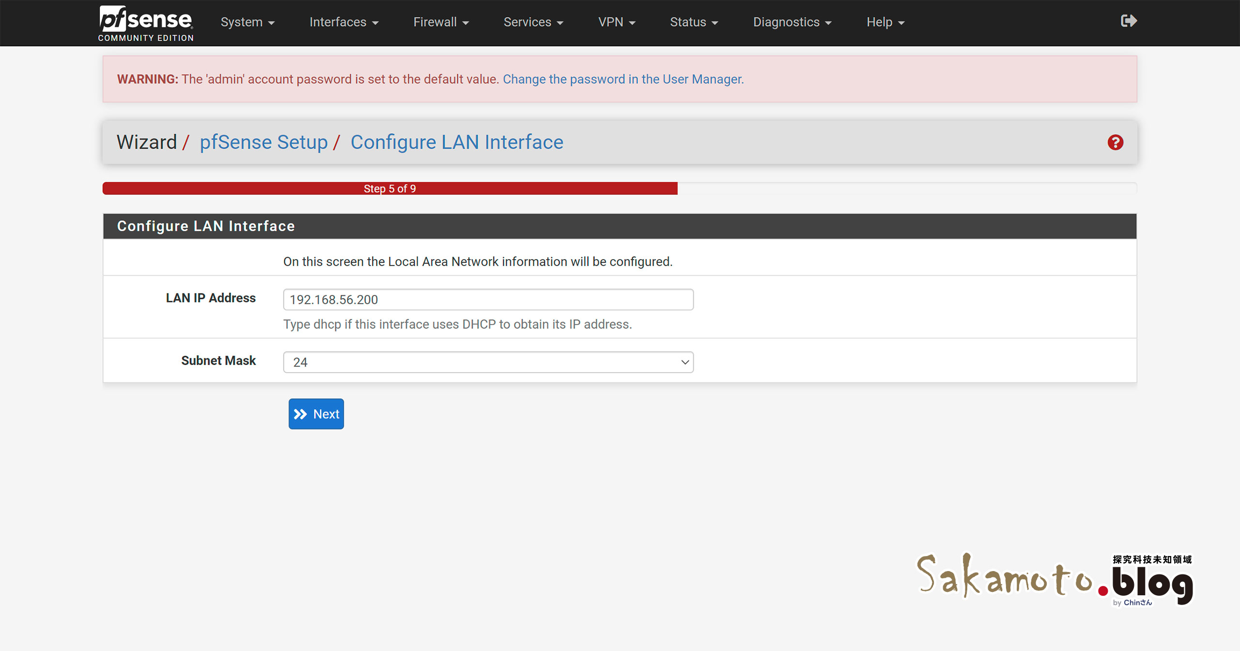
Task: Click the Subnet Mask label
Action: [218, 360]
